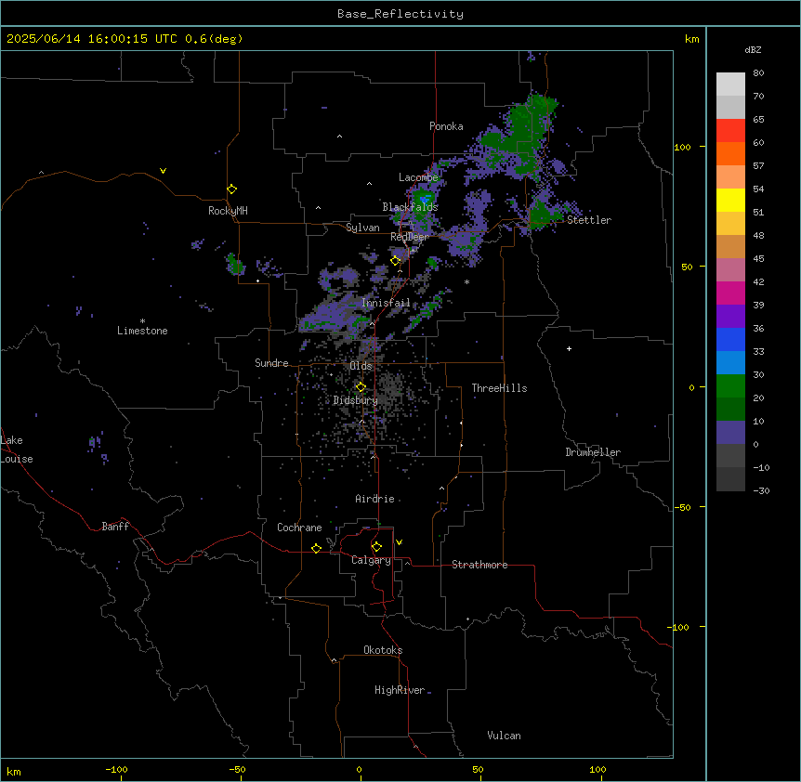Click the Drumheller city label
Screen dimensions: 801x782
tap(593, 452)
